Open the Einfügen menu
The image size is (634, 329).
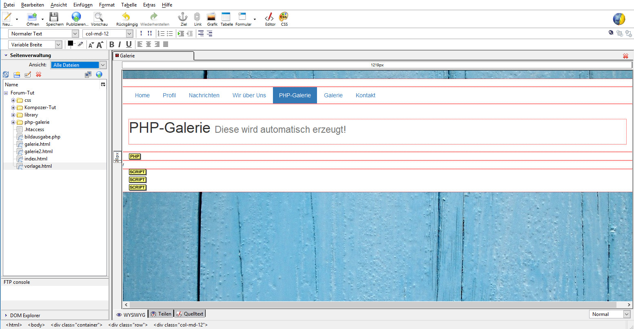pos(83,5)
